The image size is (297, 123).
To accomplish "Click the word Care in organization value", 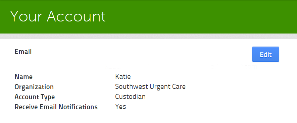I will (179, 87).
